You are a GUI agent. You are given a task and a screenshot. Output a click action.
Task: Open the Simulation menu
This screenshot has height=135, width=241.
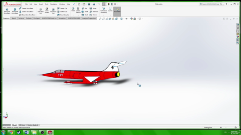53,4
